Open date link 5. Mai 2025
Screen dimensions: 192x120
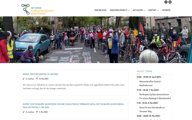(44, 112)
